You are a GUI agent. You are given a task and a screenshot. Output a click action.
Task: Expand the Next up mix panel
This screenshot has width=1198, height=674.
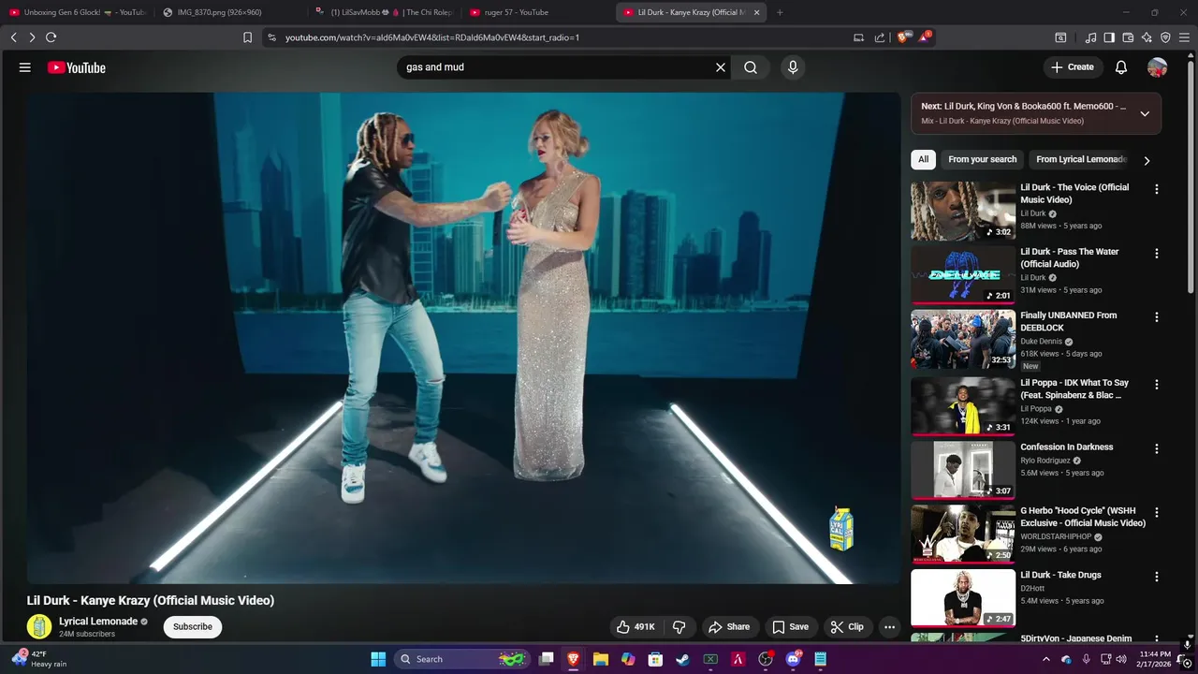pyautogui.click(x=1145, y=114)
